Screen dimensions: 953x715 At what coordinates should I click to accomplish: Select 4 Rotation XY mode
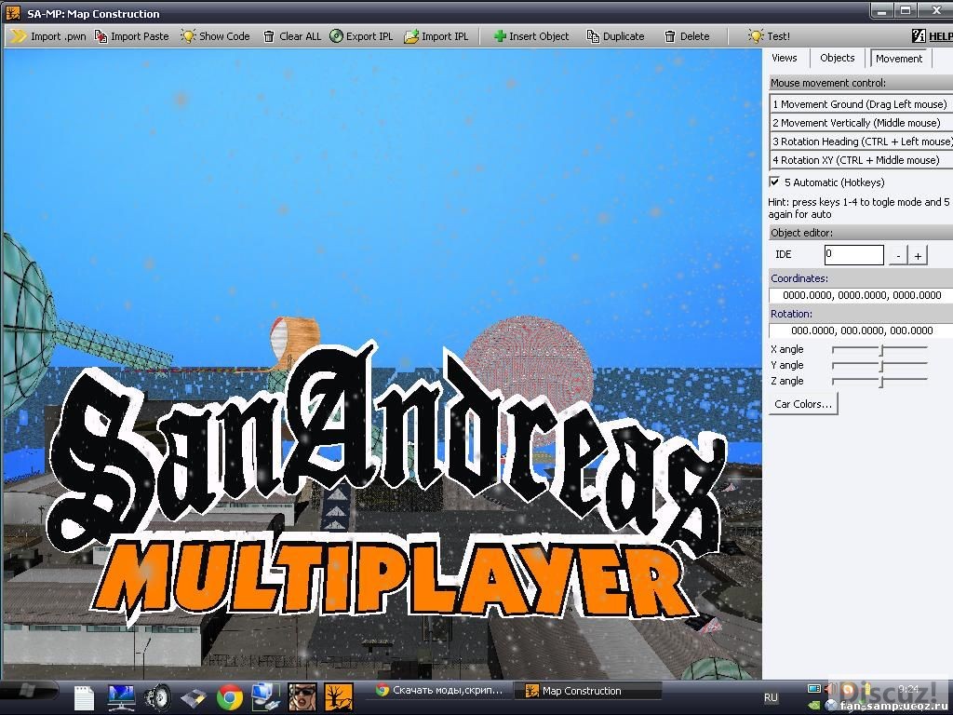click(860, 160)
